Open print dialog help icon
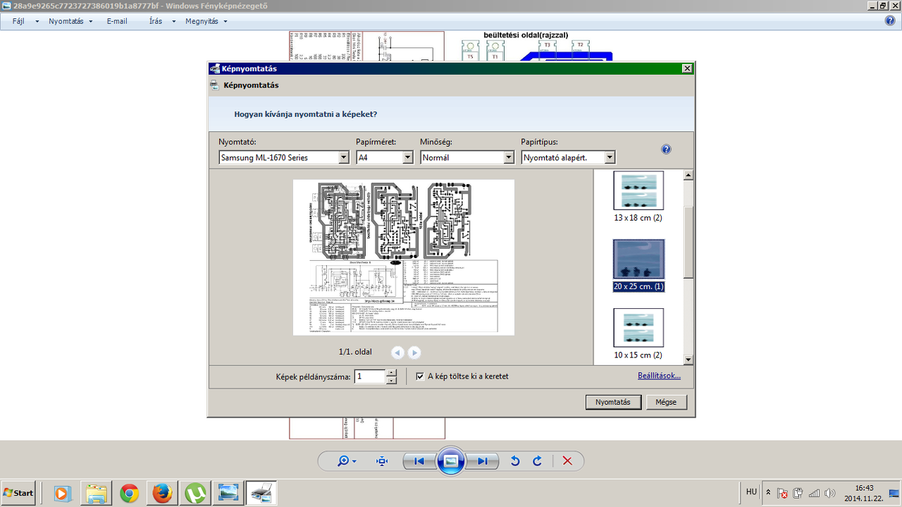This screenshot has height=507, width=902. pyautogui.click(x=666, y=149)
